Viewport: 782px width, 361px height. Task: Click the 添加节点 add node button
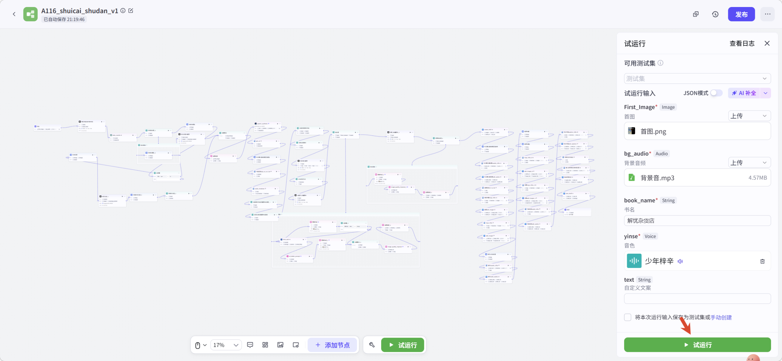pyautogui.click(x=332, y=345)
